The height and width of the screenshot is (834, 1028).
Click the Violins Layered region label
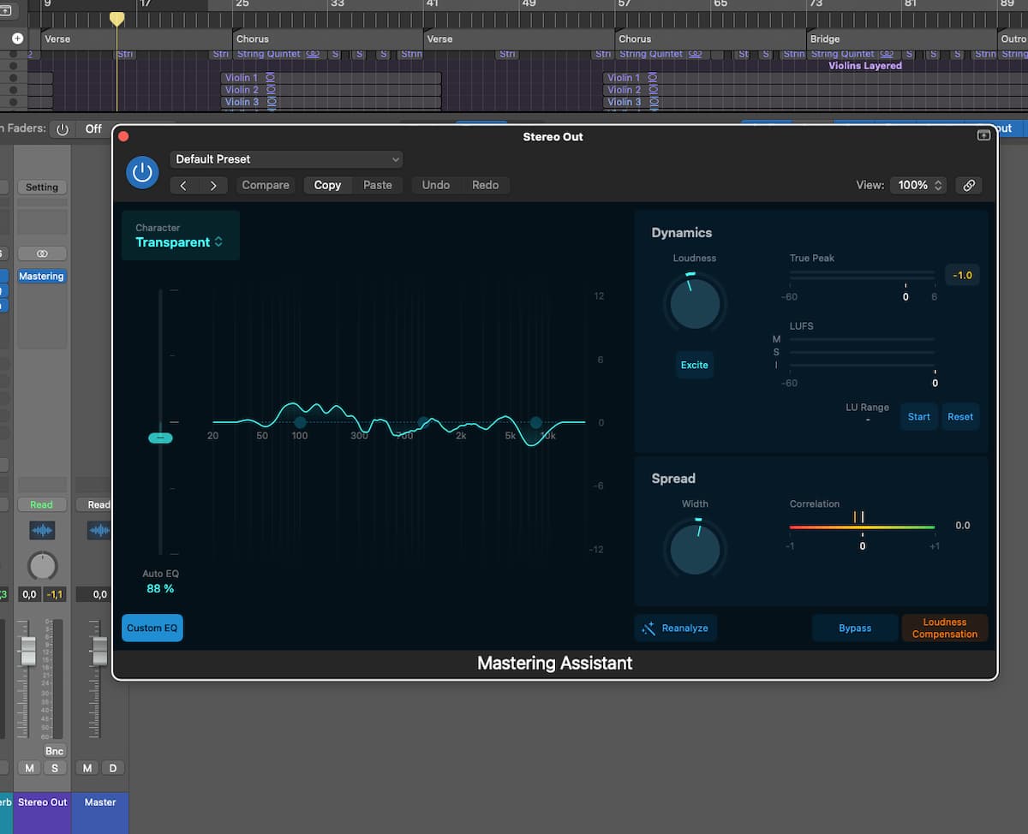pos(865,66)
